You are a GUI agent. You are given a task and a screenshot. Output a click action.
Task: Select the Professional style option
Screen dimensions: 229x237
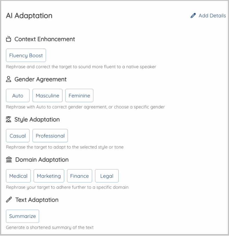(50, 136)
